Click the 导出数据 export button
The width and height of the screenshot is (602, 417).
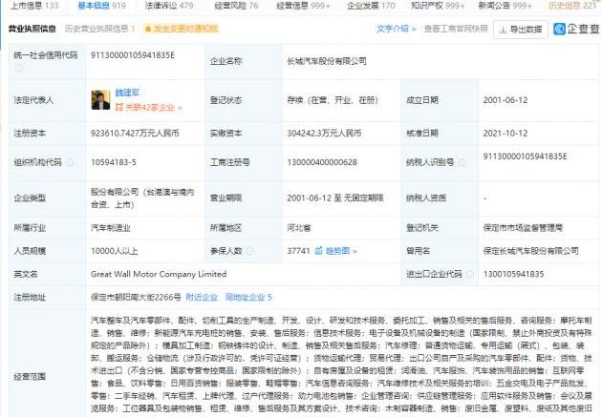coord(522,30)
